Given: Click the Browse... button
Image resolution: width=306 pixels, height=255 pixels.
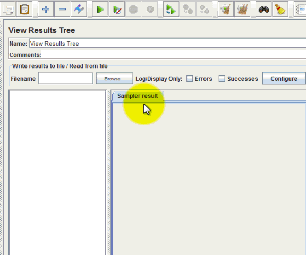Looking at the screenshot, I should click(115, 79).
